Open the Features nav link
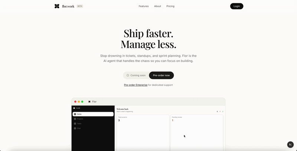Image resolution: width=297 pixels, height=151 pixels. pos(144,6)
